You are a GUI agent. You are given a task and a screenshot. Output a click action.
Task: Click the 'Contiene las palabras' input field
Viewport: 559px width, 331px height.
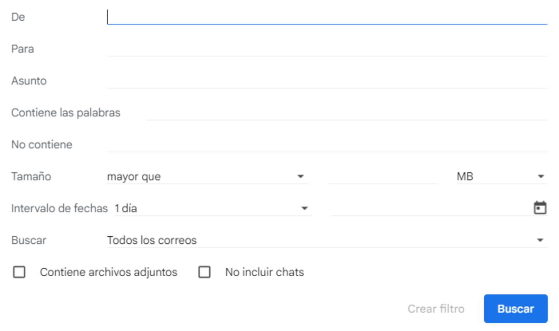coord(347,113)
